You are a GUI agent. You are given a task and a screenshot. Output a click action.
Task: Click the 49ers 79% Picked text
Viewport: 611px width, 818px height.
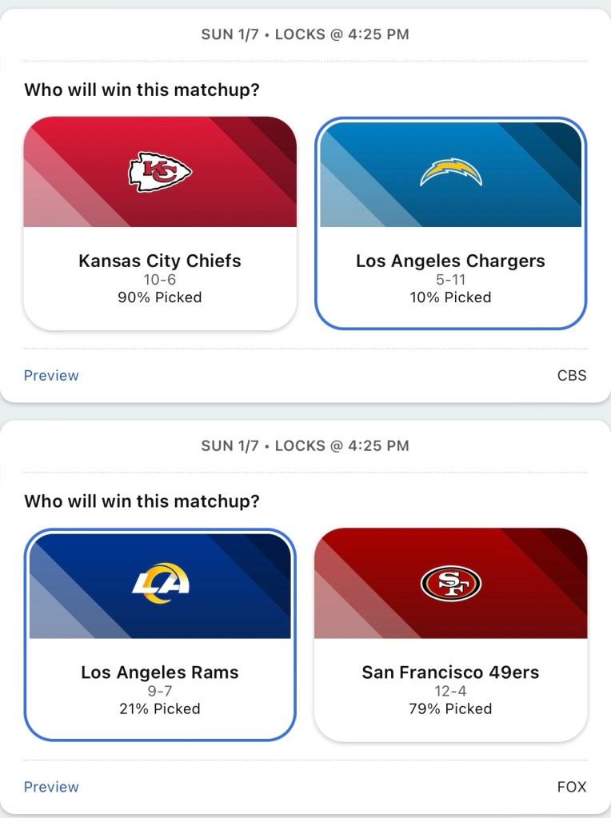click(450, 708)
